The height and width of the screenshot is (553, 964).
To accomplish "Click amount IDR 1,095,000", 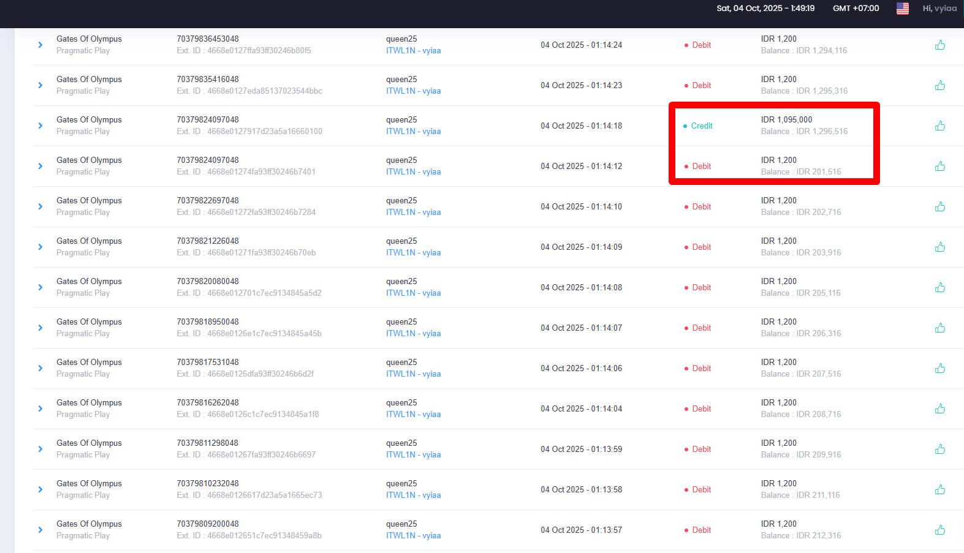I will (786, 120).
